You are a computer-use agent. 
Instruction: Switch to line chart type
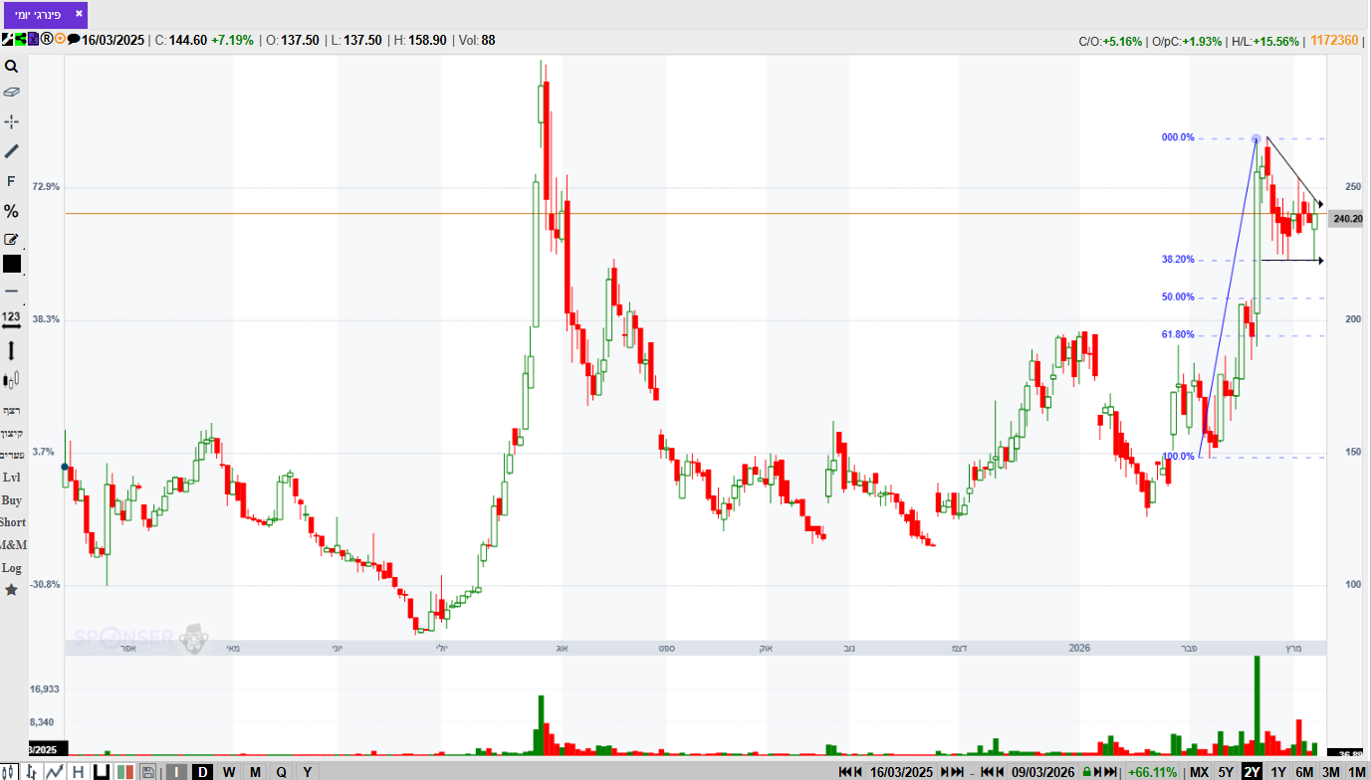point(56,772)
